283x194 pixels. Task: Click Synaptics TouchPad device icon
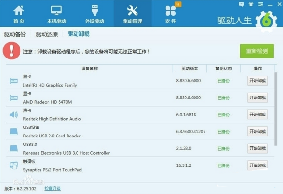pyautogui.click(x=13, y=165)
